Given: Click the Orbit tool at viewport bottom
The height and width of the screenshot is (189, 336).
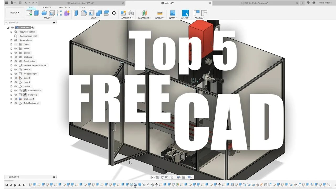Looking at the screenshot, I should tap(152, 177).
